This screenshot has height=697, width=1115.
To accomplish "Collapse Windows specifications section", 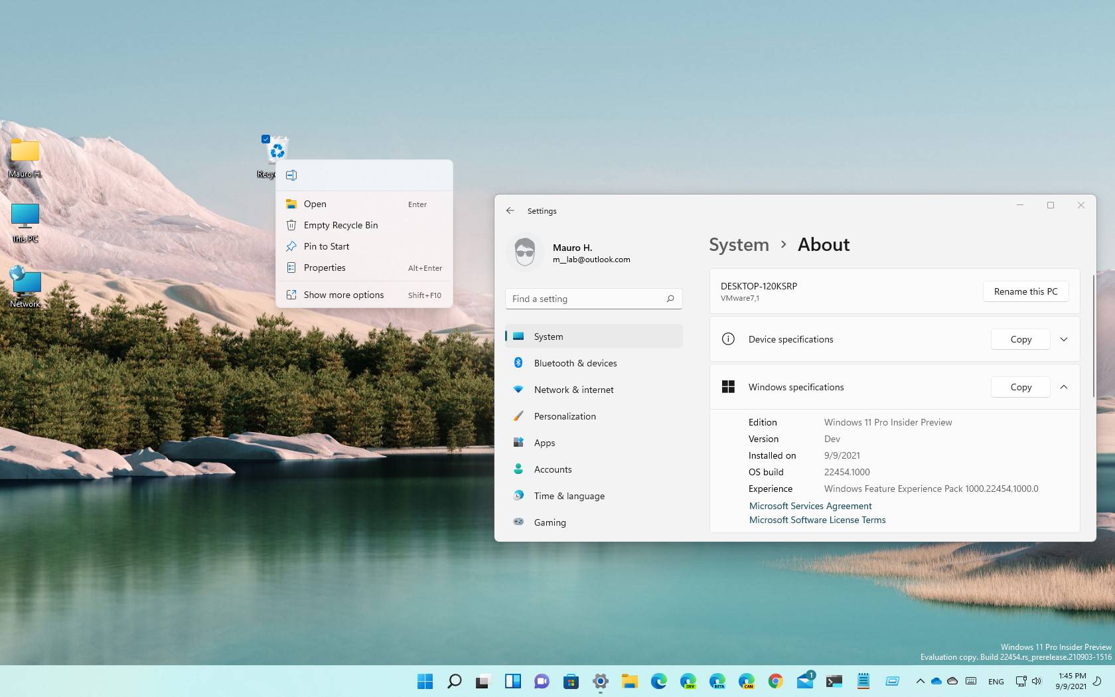I will coord(1064,387).
